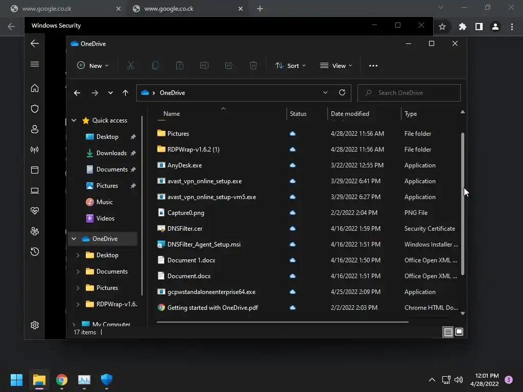This screenshot has height=392, width=523.
Task: Click the Paste clipboard icon
Action: click(179, 66)
